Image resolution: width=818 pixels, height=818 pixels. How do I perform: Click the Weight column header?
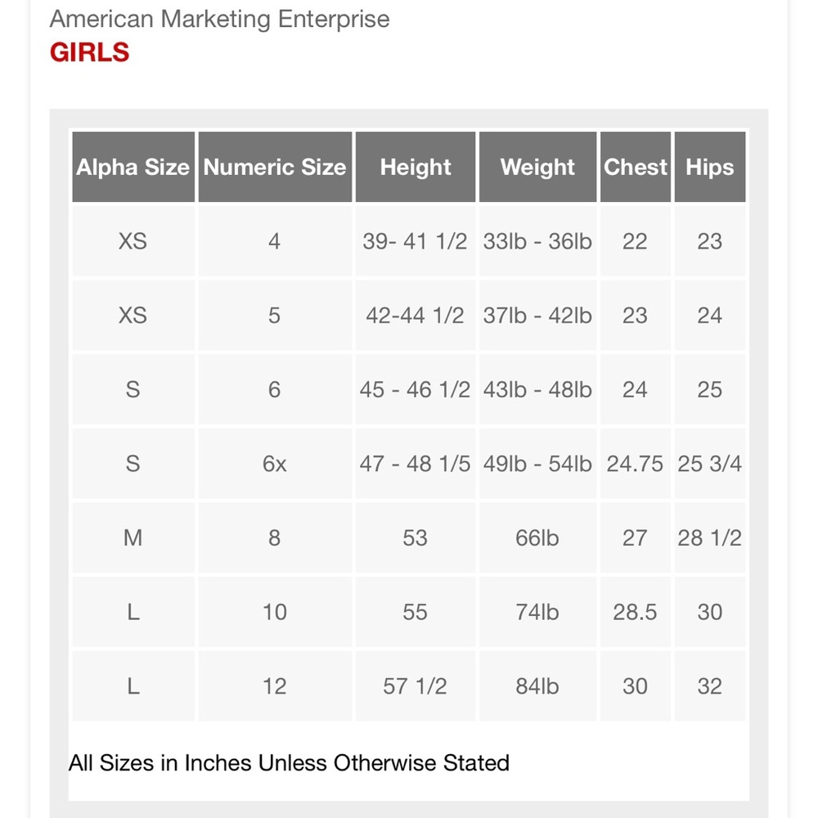pyautogui.click(x=537, y=167)
